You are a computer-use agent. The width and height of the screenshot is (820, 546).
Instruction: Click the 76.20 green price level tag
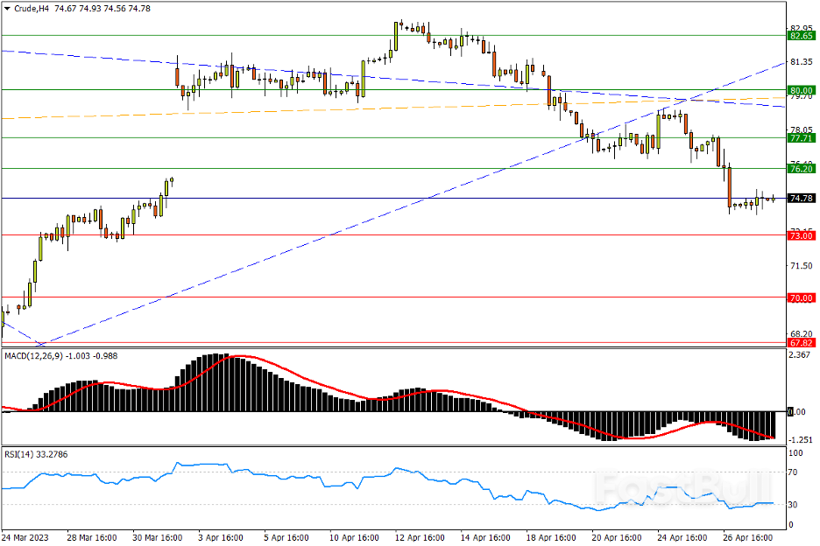[x=802, y=168]
